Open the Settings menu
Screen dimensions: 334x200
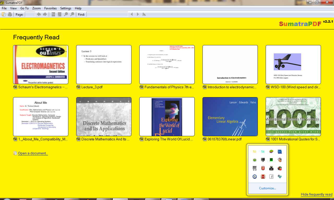coord(66,8)
